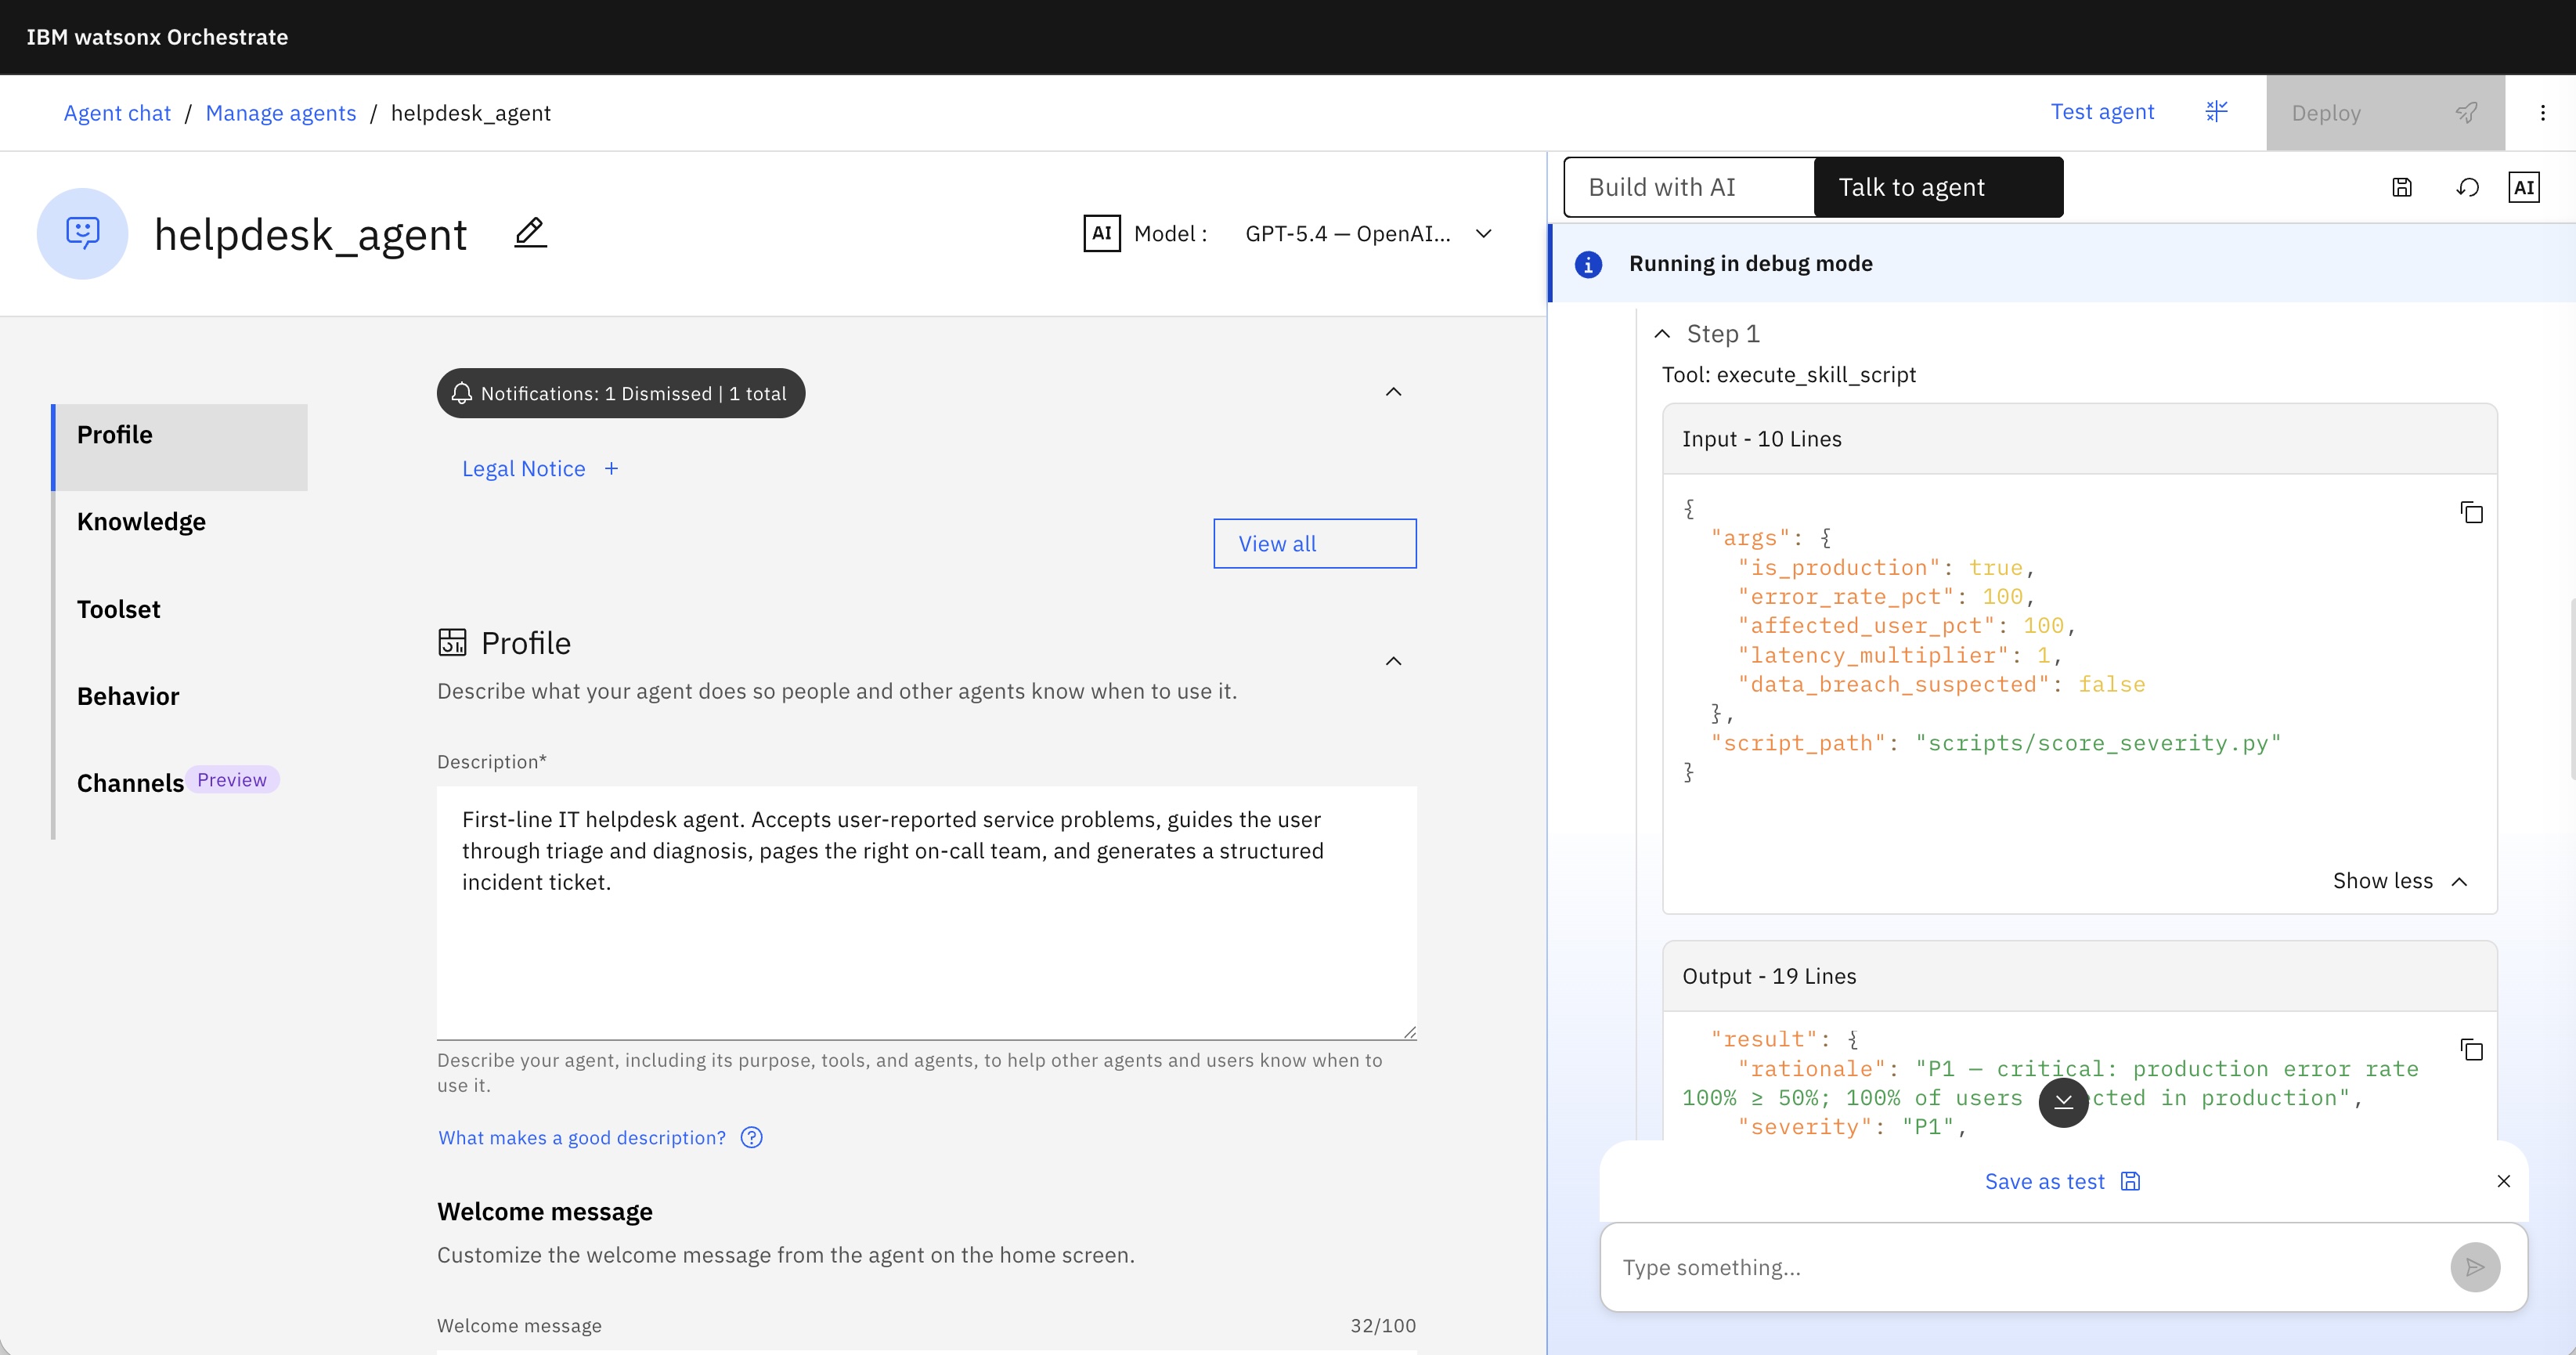Collapse the Step 1 section
The width and height of the screenshot is (2576, 1355).
(1662, 333)
